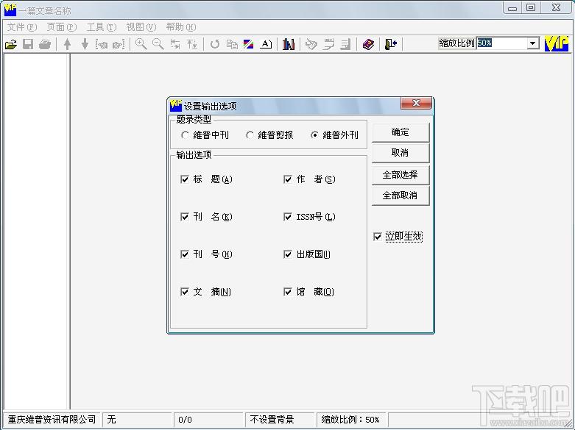
Task: Click the zoom in magnifier icon
Action: [x=141, y=44]
